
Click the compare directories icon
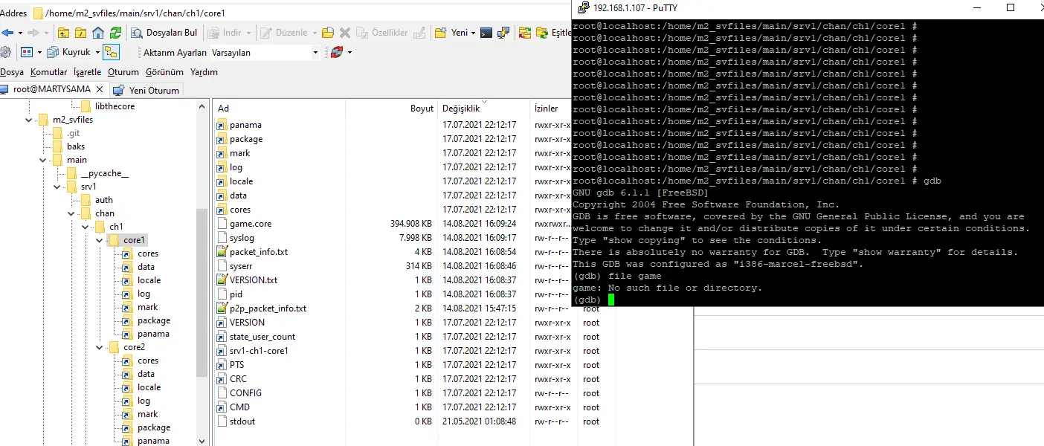(x=525, y=33)
